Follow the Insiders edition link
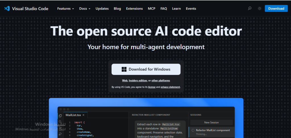The height and width of the screenshot is (138, 291). tap(138, 81)
